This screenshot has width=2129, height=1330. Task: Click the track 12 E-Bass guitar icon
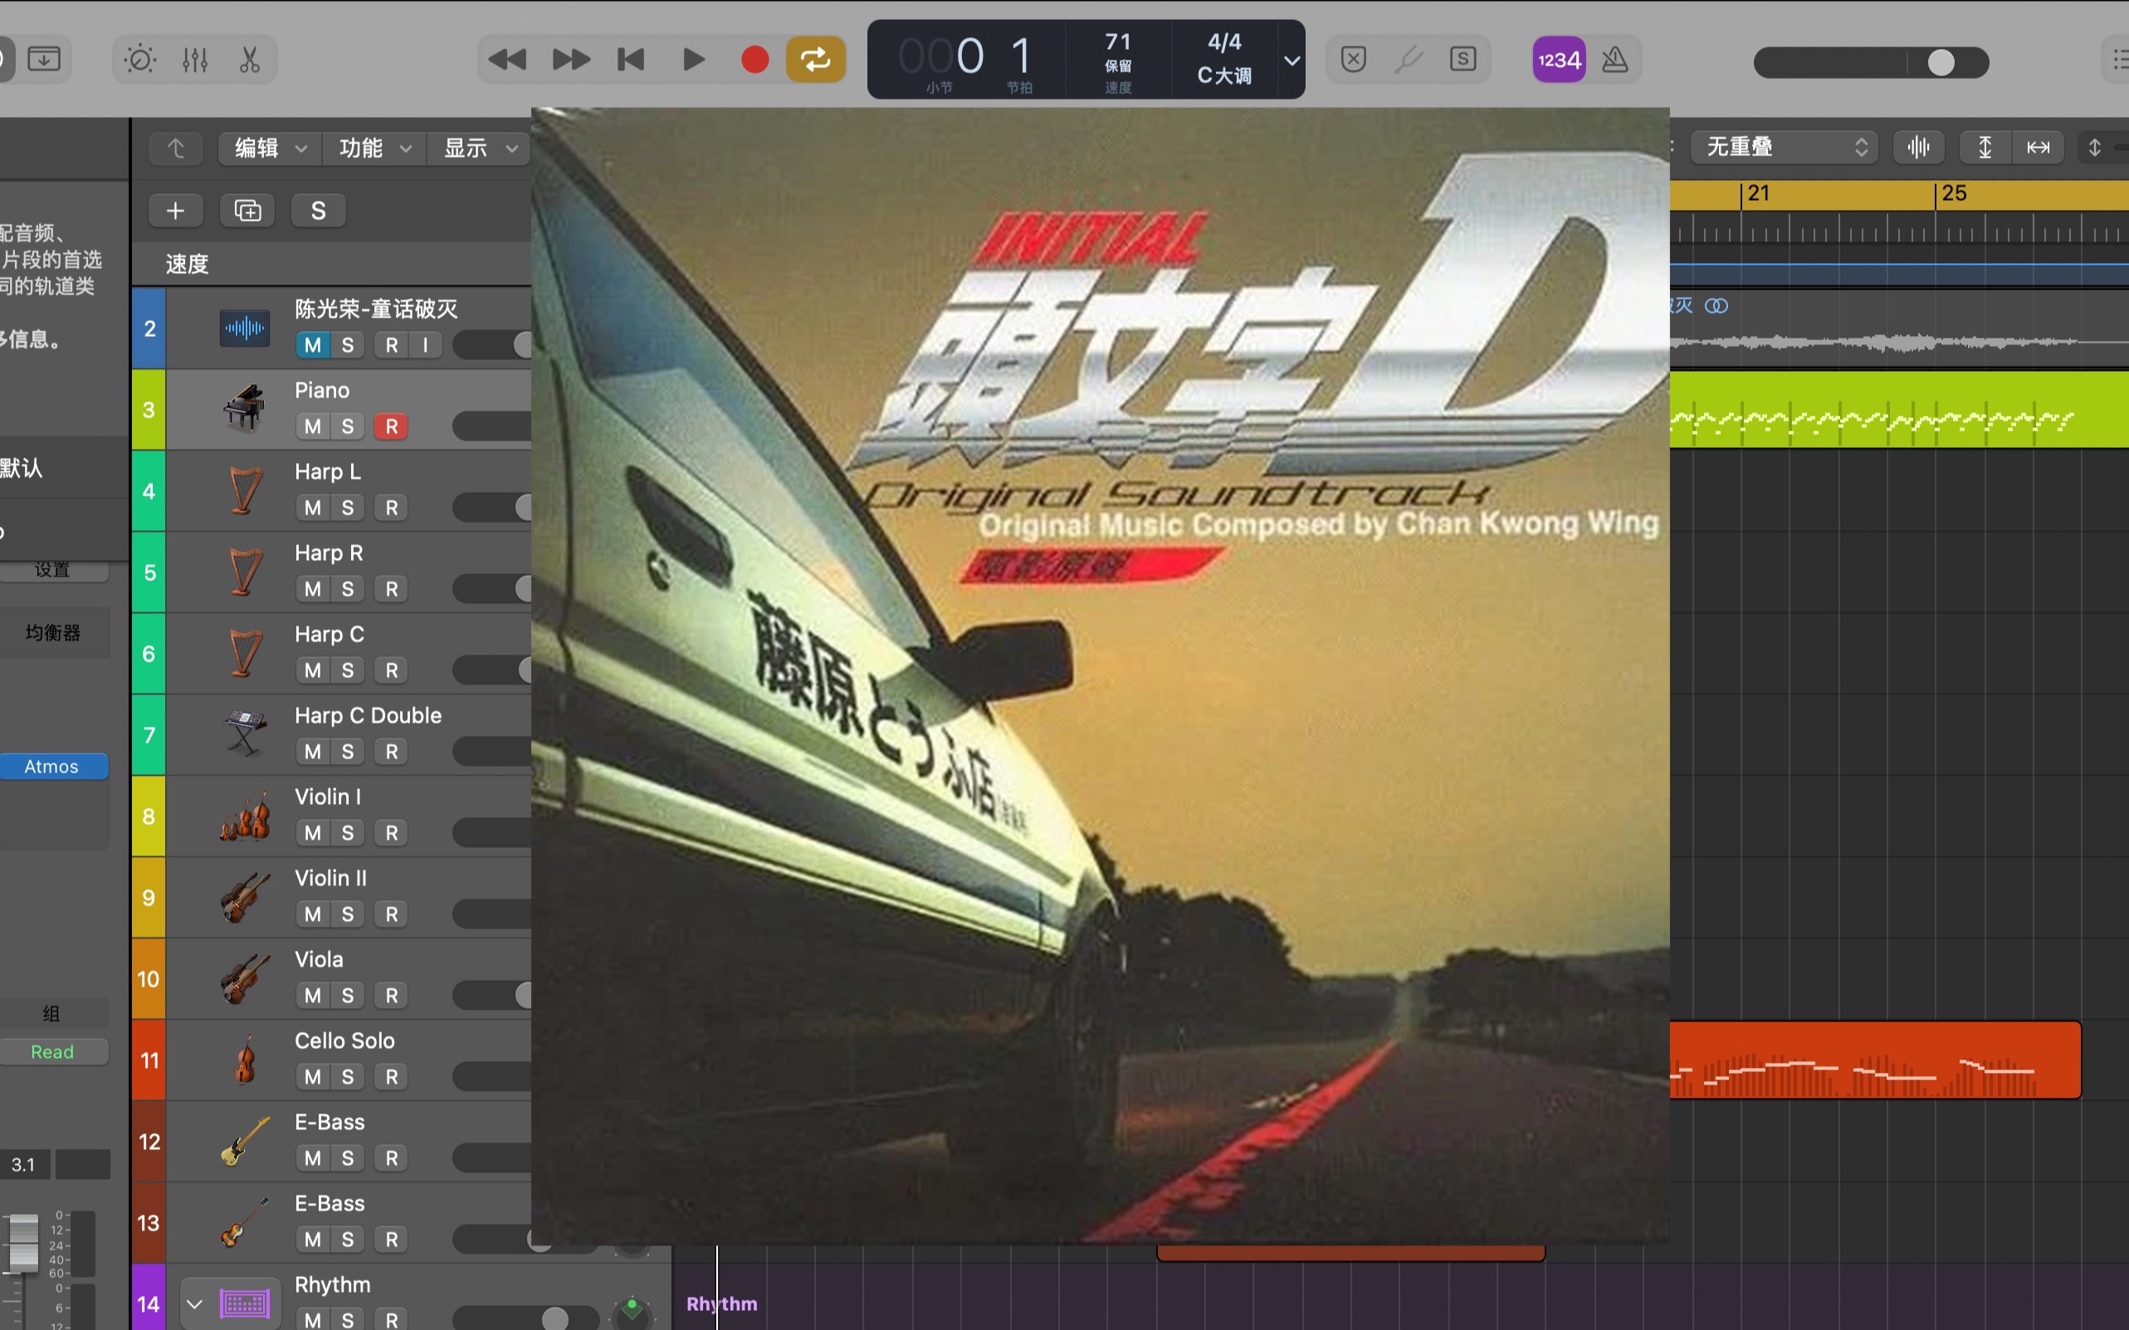pyautogui.click(x=246, y=1141)
